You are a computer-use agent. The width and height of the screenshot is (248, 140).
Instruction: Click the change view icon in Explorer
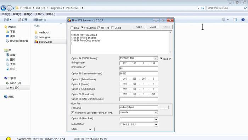point(223,20)
